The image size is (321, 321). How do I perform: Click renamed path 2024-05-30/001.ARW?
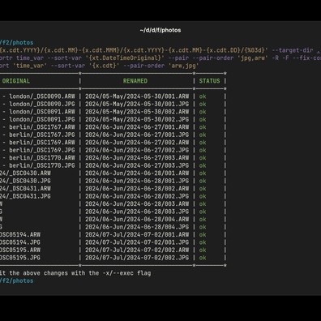137,96
